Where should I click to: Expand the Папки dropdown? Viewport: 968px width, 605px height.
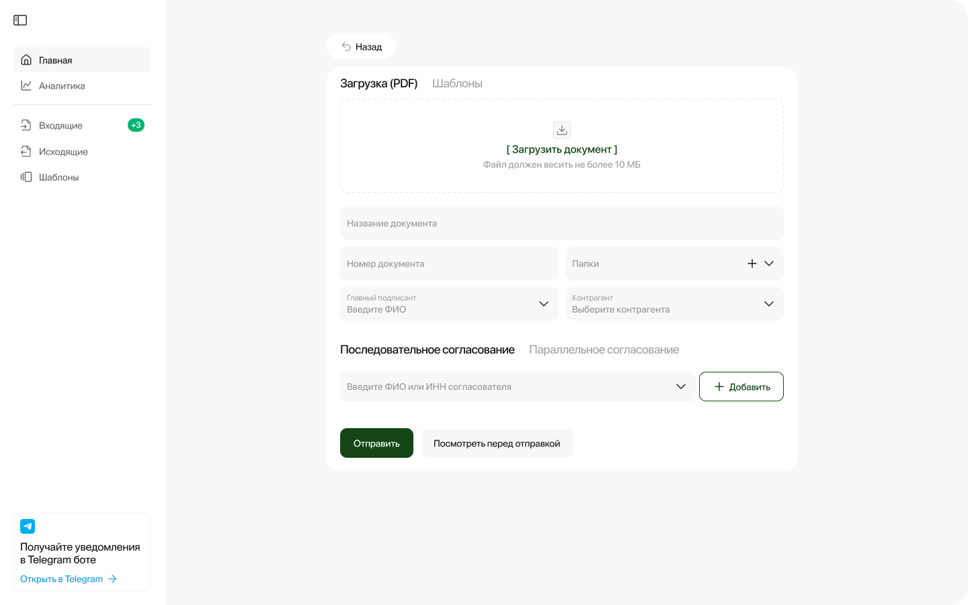[x=769, y=264]
